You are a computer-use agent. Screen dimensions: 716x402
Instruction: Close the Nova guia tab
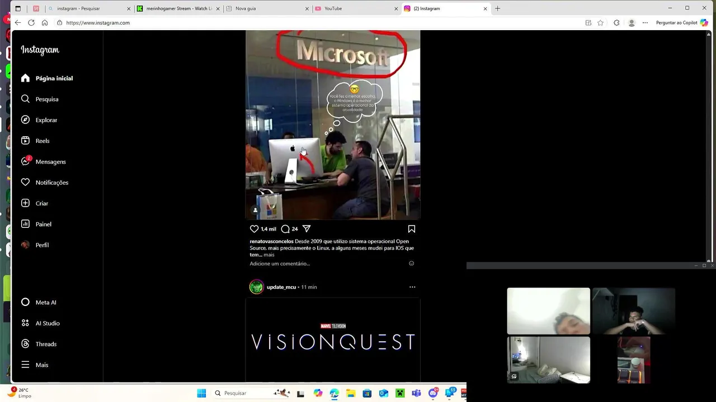click(307, 8)
